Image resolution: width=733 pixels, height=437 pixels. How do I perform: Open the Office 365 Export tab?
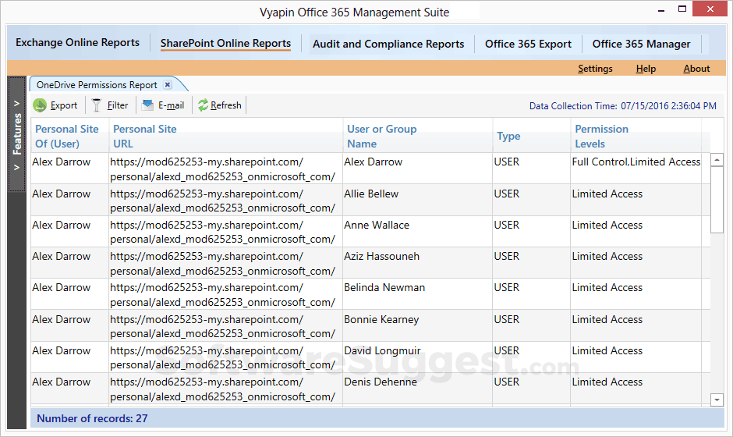tap(528, 44)
